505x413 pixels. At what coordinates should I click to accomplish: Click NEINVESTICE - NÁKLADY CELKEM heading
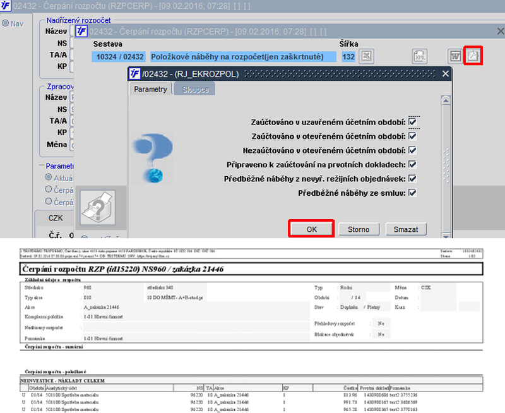pos(62,381)
